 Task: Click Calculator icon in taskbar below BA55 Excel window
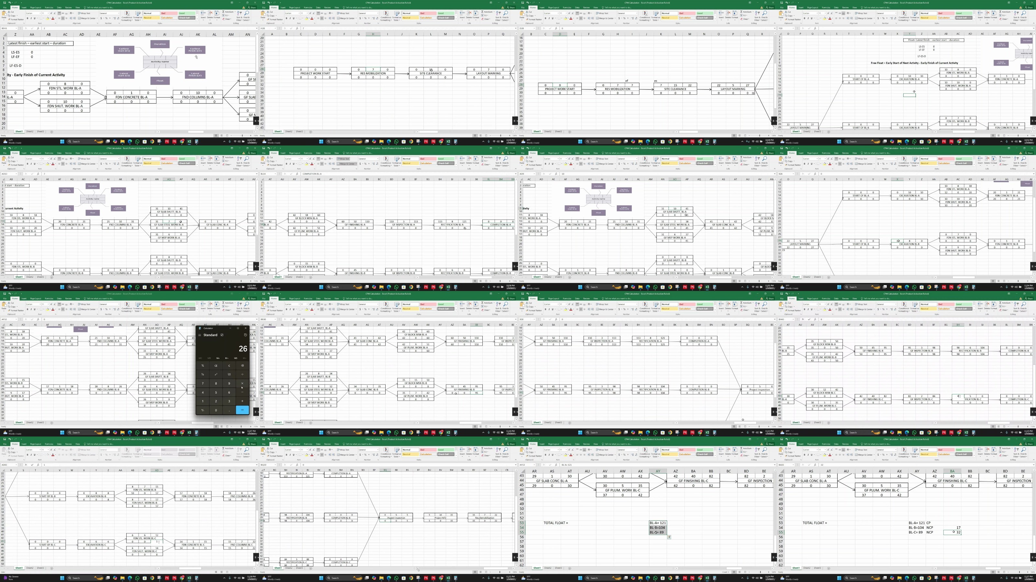coord(974,578)
